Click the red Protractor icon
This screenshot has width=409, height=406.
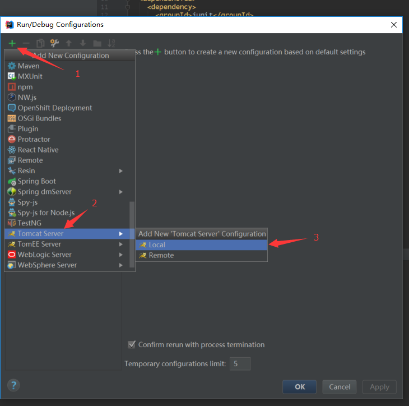tap(12, 139)
